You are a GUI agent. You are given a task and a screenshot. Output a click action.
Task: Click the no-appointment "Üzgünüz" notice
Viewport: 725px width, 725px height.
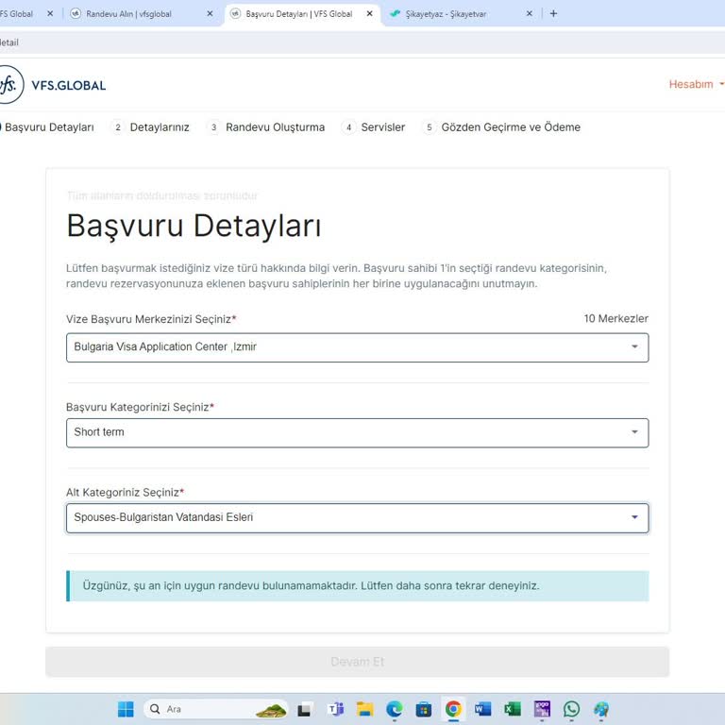pos(358,586)
